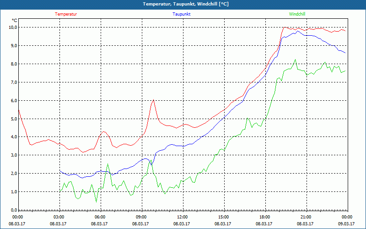
Task: Click the 21:00 time label
Action: coord(306,217)
